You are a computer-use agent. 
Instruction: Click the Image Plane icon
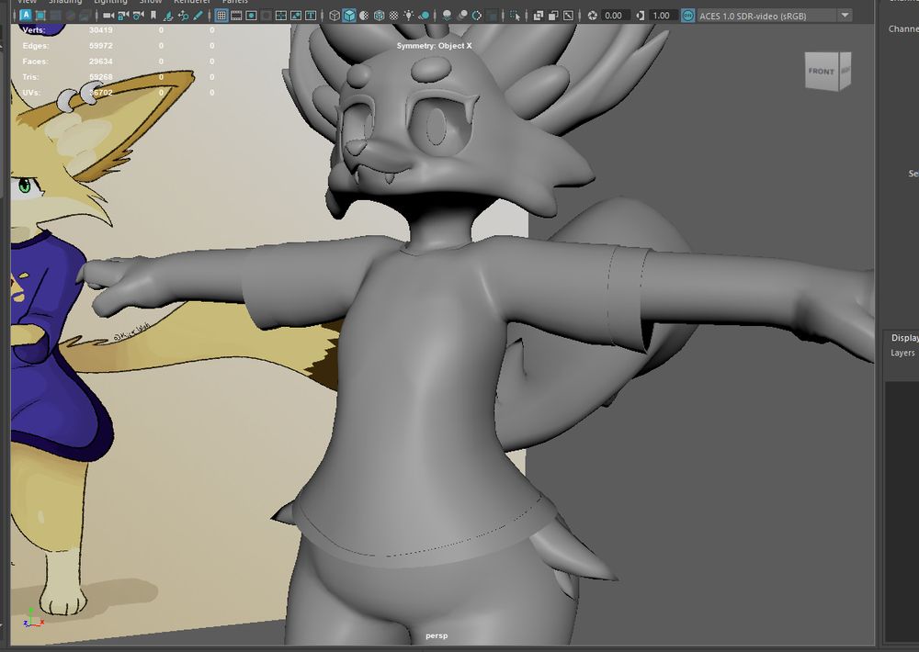167,16
